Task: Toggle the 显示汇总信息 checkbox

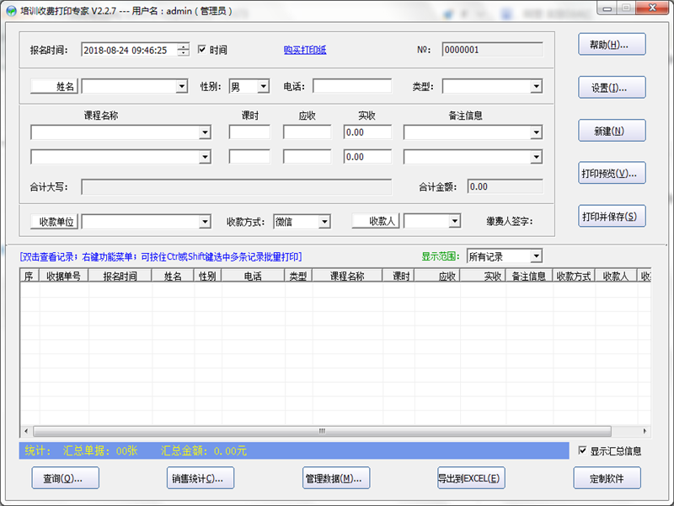Action: point(582,450)
